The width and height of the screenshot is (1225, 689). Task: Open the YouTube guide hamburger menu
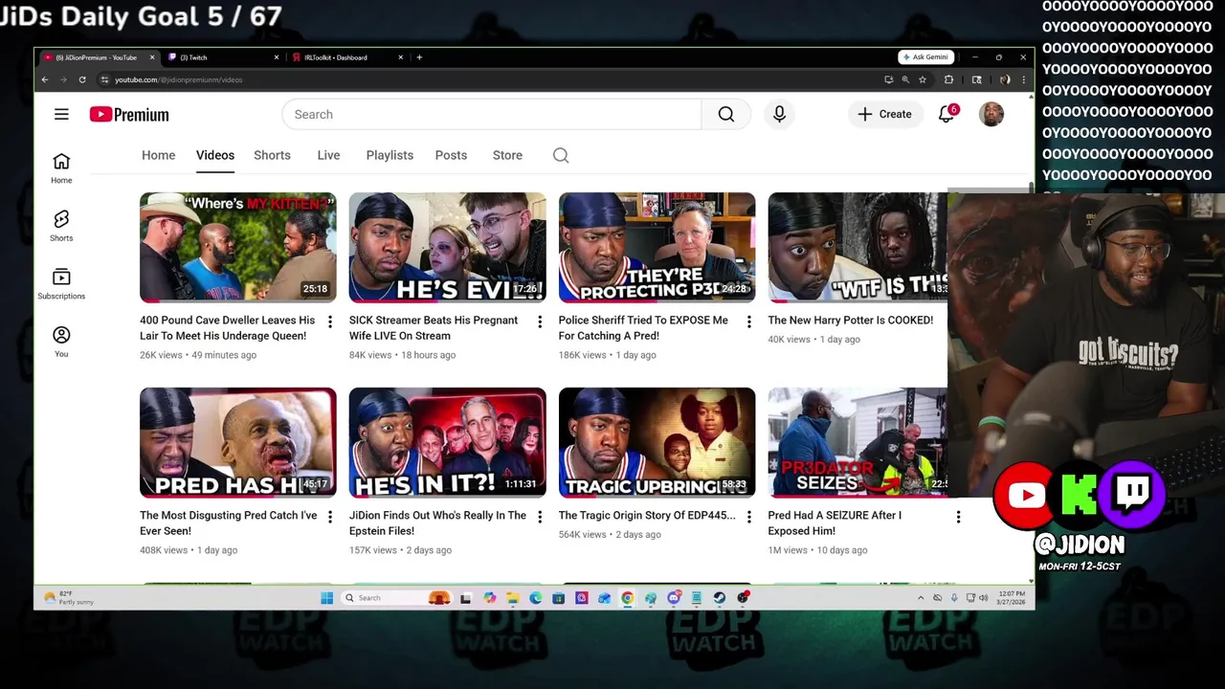[61, 114]
